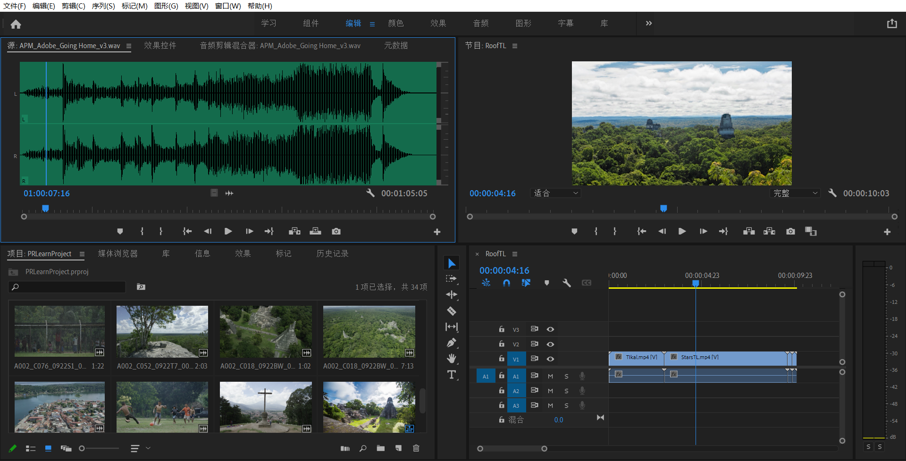Screen dimensions: 906x461
Task: Adjust thumbnail size slider in Project panel
Action: click(82, 448)
